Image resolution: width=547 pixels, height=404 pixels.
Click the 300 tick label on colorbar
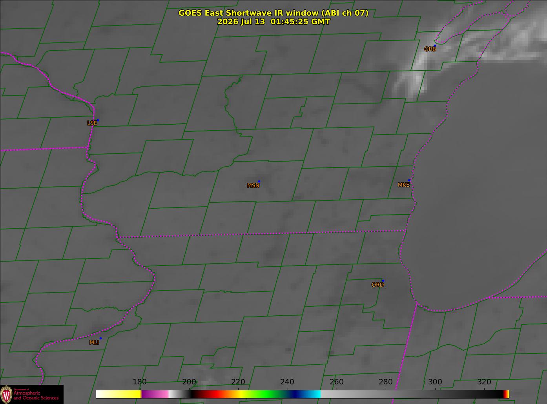[435, 382]
